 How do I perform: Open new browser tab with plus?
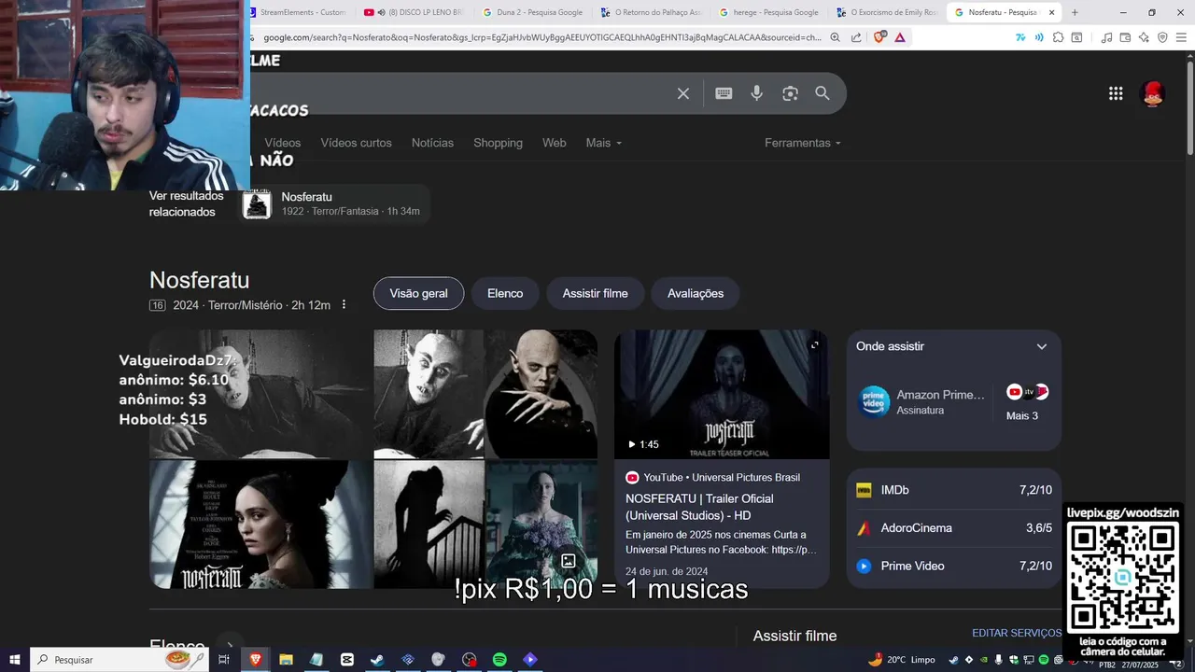(1075, 12)
